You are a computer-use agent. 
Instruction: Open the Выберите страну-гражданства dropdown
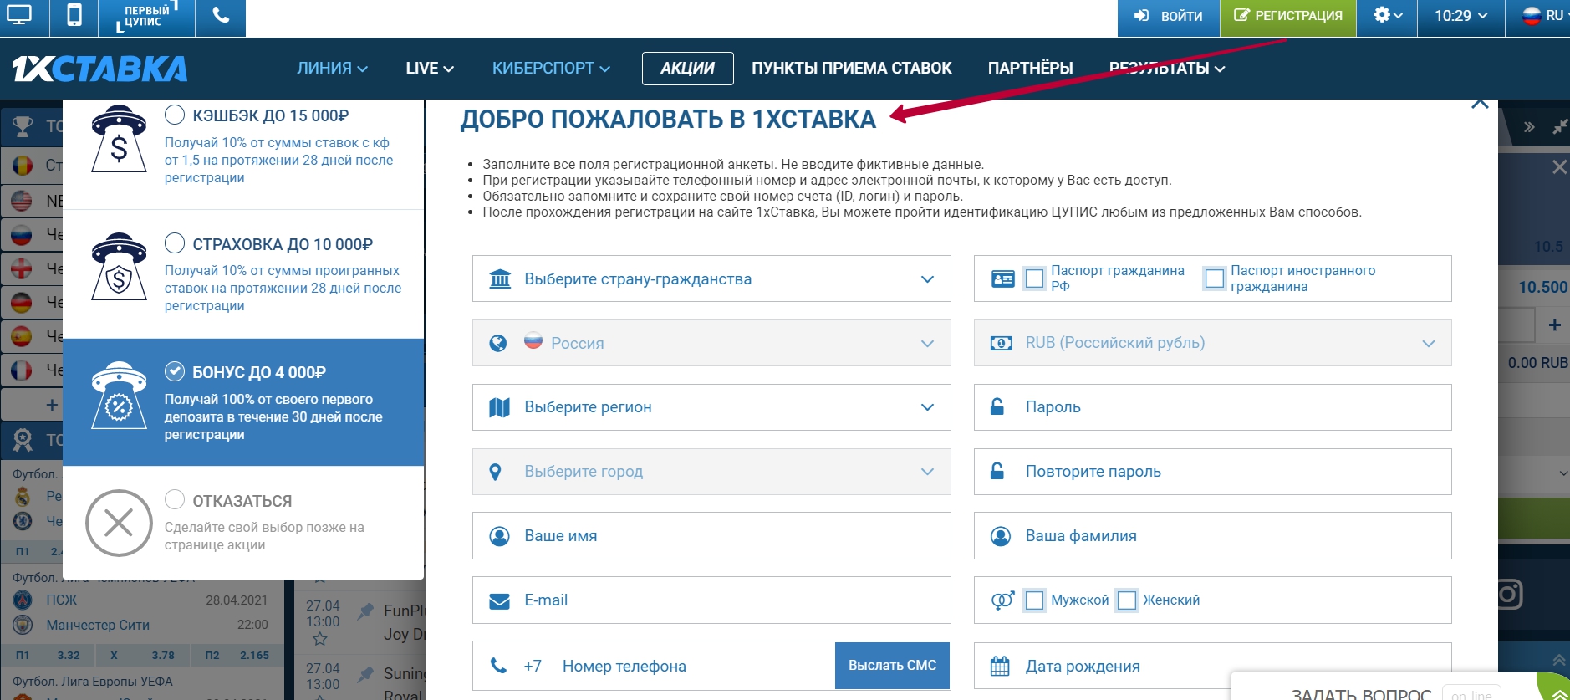pos(711,278)
